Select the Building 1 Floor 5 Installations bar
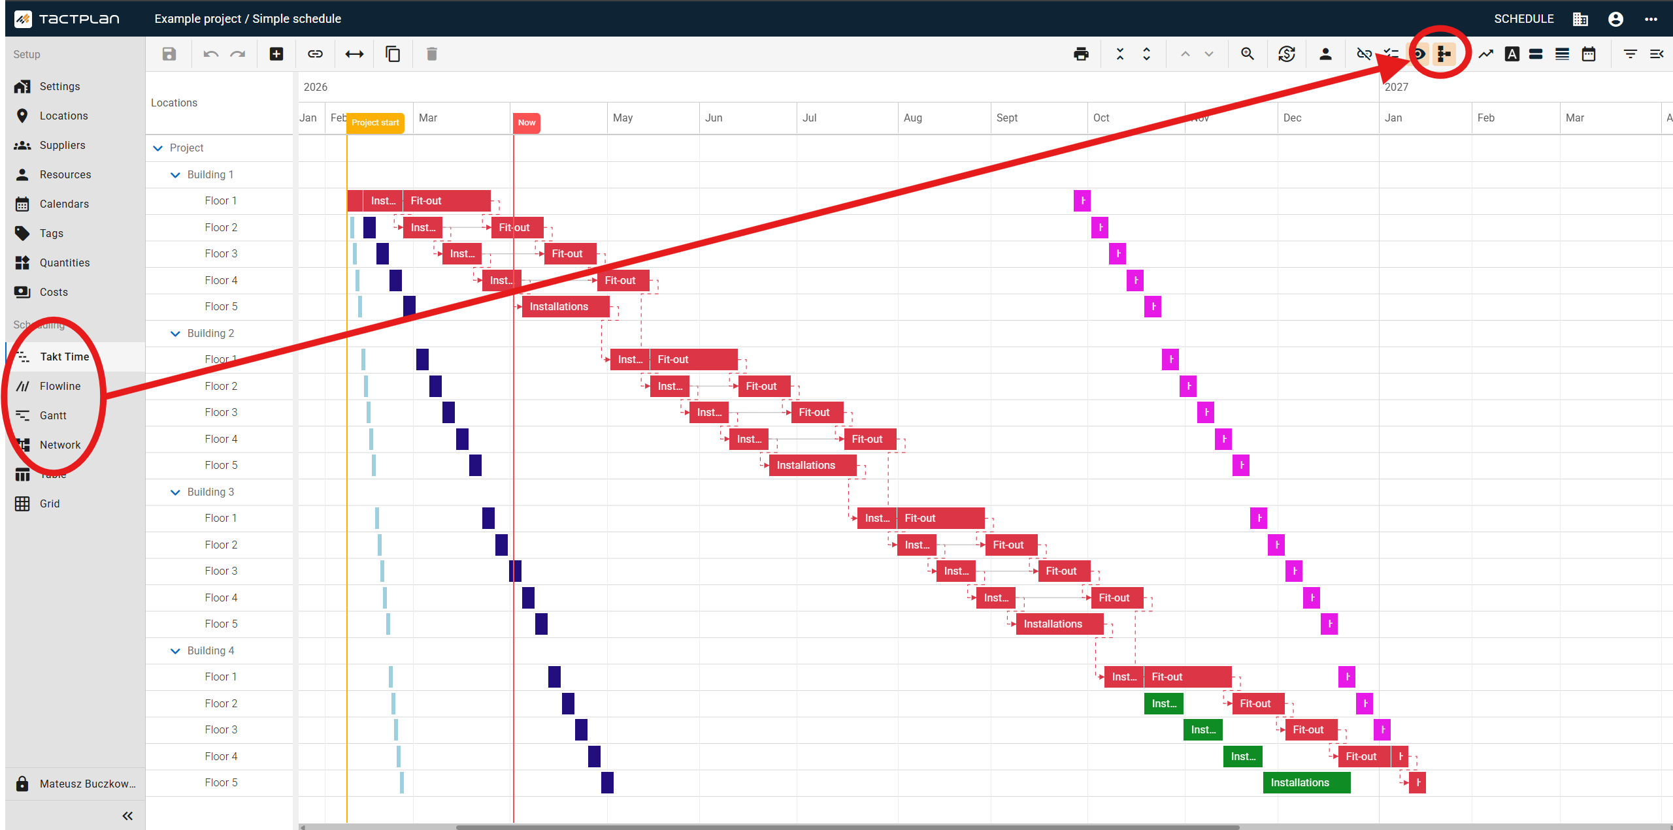 565,306
